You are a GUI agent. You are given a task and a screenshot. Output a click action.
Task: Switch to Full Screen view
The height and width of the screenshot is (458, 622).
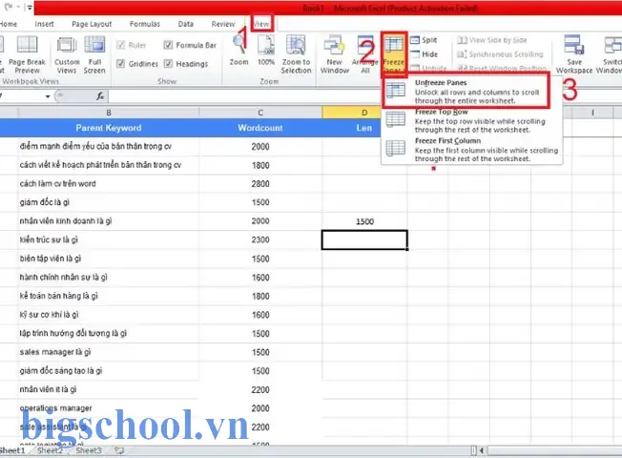coord(94,54)
